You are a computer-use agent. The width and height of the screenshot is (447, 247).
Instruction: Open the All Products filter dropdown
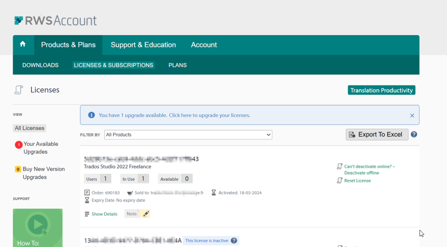[188, 135]
